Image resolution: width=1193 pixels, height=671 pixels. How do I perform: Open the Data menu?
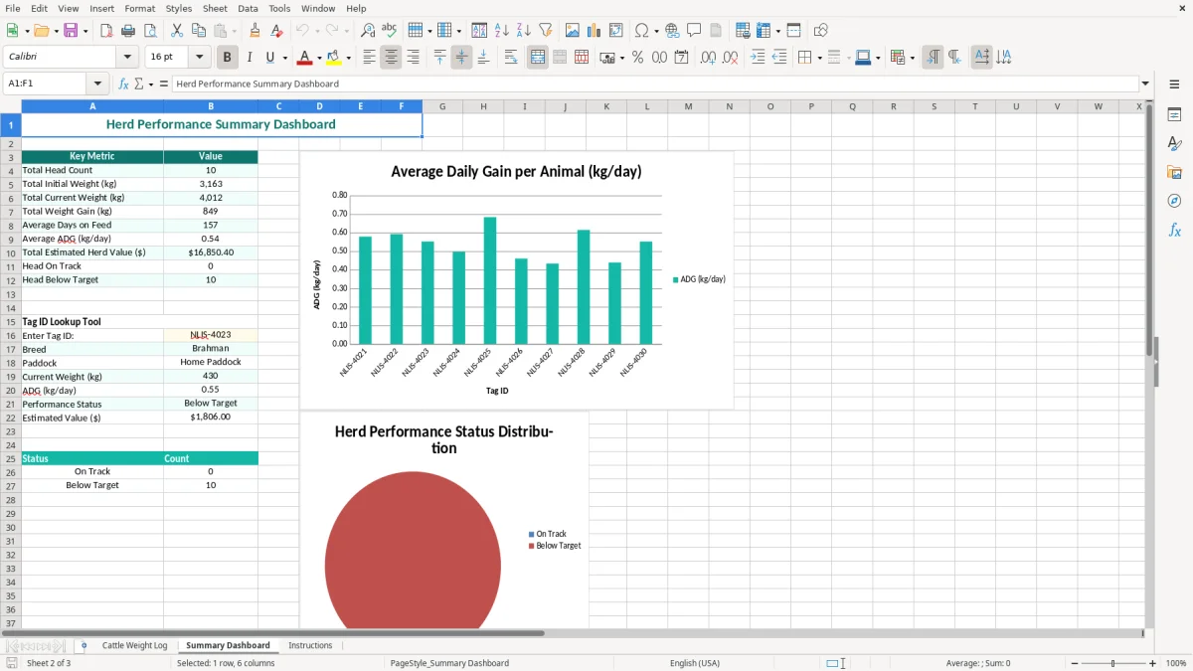coord(248,8)
